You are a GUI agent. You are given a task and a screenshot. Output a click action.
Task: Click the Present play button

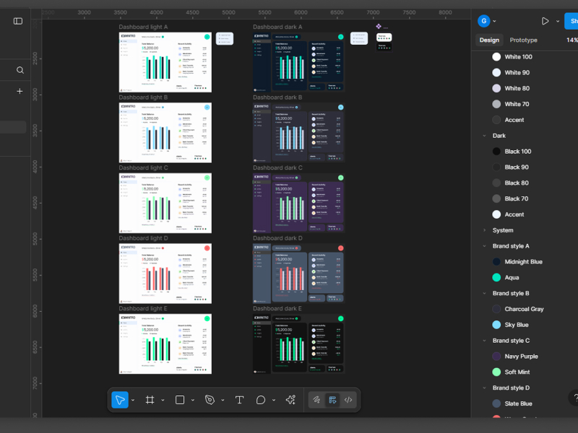[x=545, y=22]
